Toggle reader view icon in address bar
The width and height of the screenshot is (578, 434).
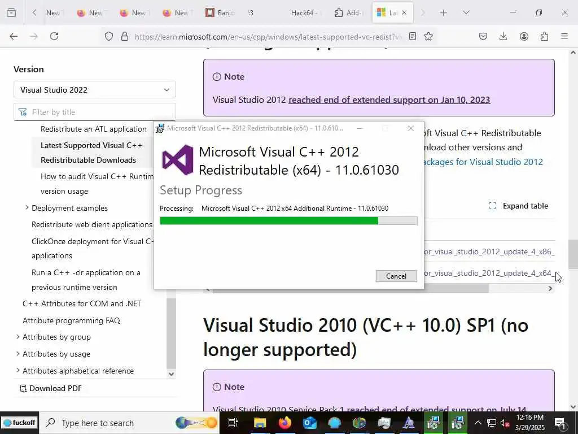click(413, 36)
